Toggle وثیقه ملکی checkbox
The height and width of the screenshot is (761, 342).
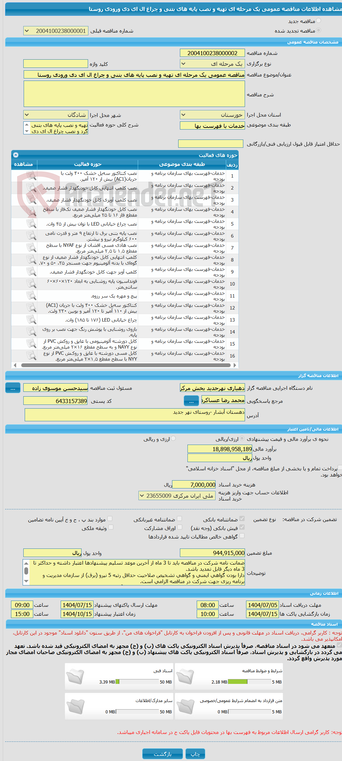pyautogui.click(x=111, y=527)
